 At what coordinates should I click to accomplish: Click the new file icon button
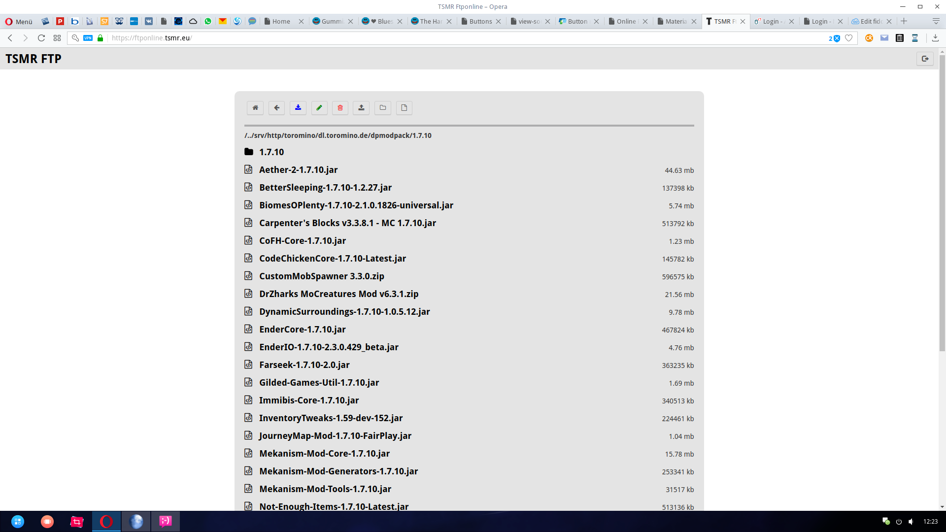pos(404,108)
